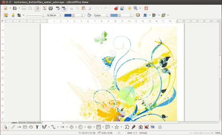
Task: Toggle the Shadow button
Action: click(x=138, y=15)
